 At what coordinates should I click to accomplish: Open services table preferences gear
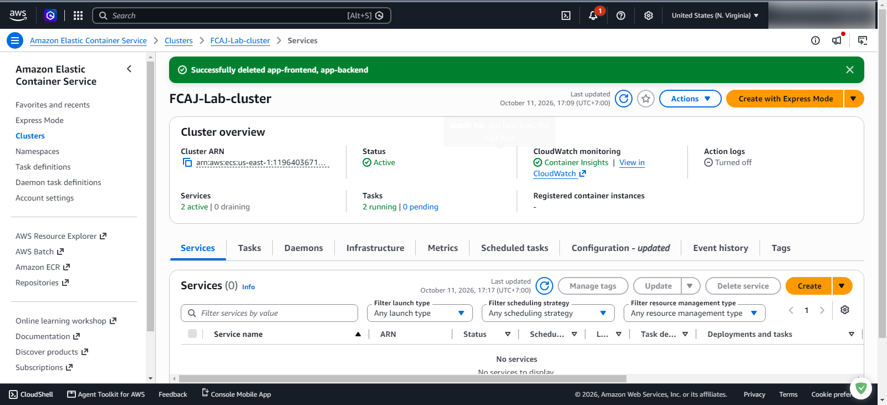845,310
